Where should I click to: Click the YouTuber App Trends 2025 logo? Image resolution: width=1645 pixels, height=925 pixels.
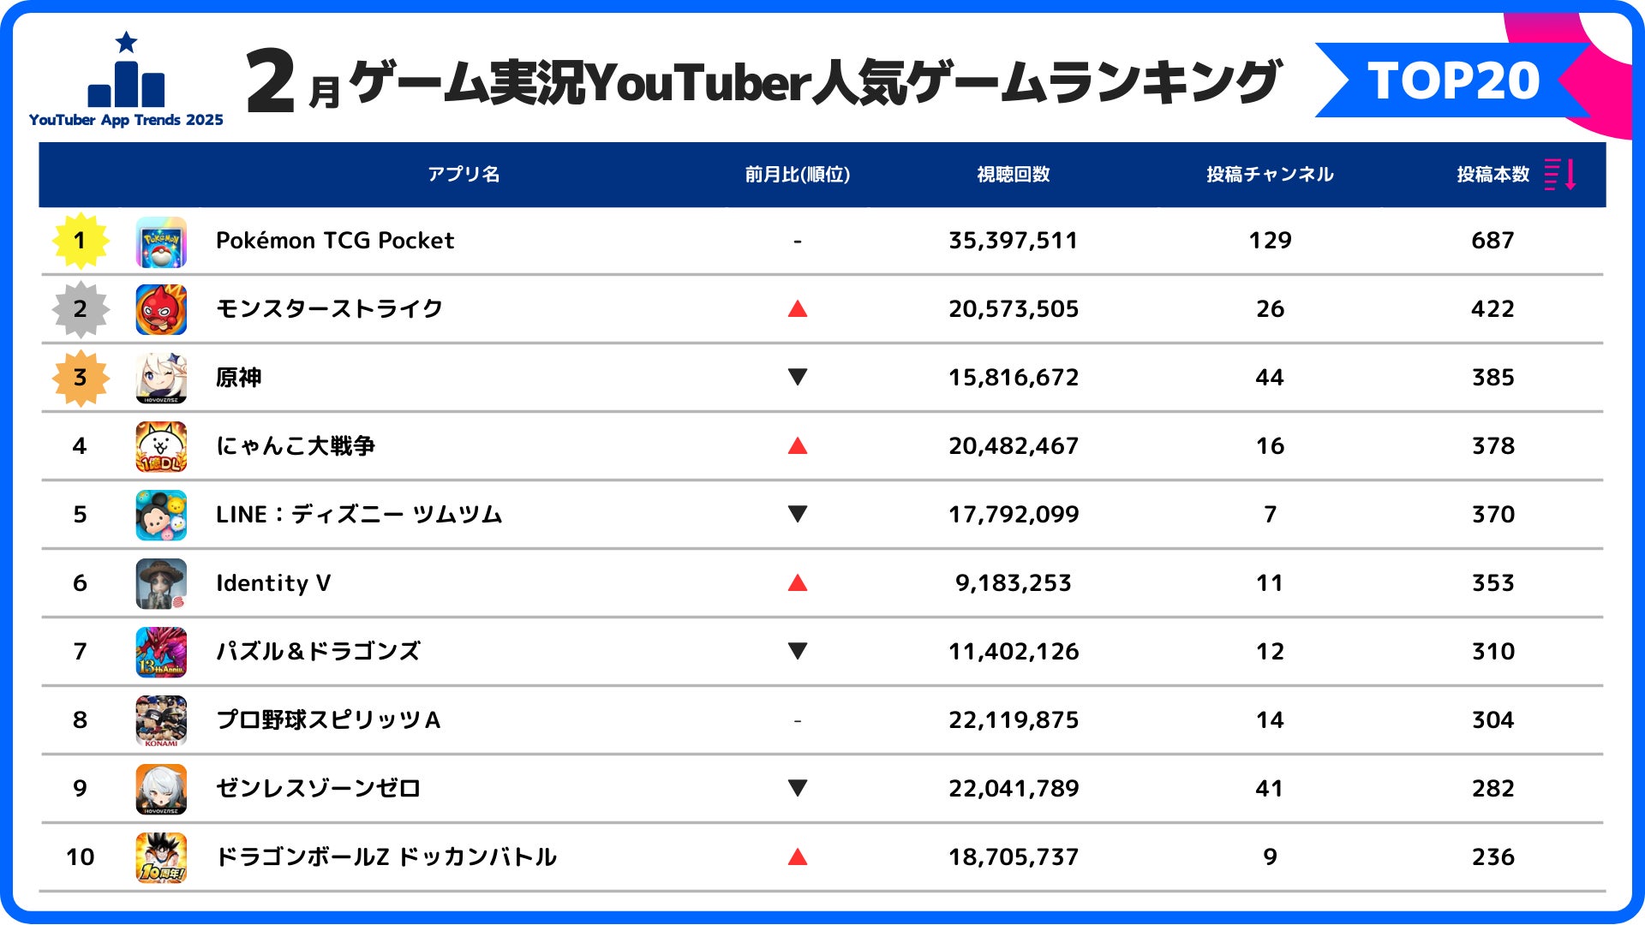126,81
